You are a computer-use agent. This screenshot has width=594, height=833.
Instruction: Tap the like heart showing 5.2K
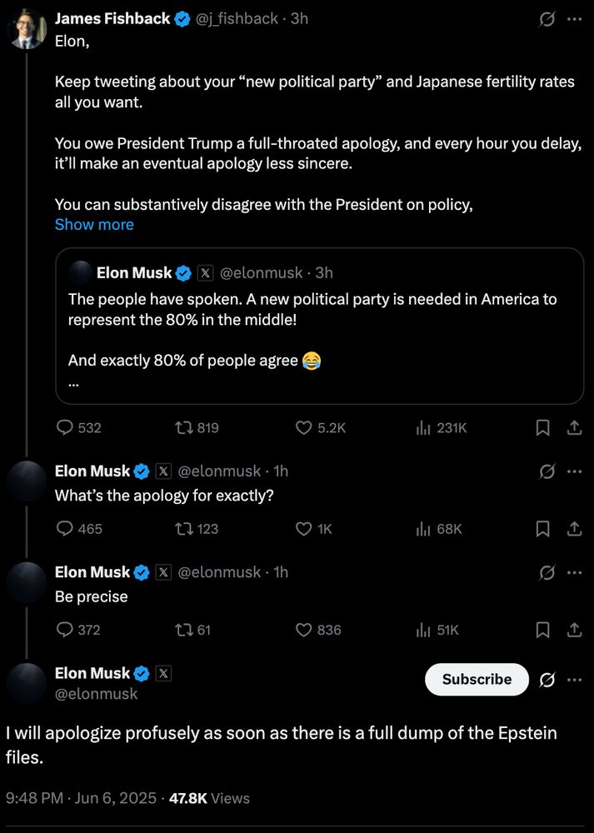[x=302, y=427]
